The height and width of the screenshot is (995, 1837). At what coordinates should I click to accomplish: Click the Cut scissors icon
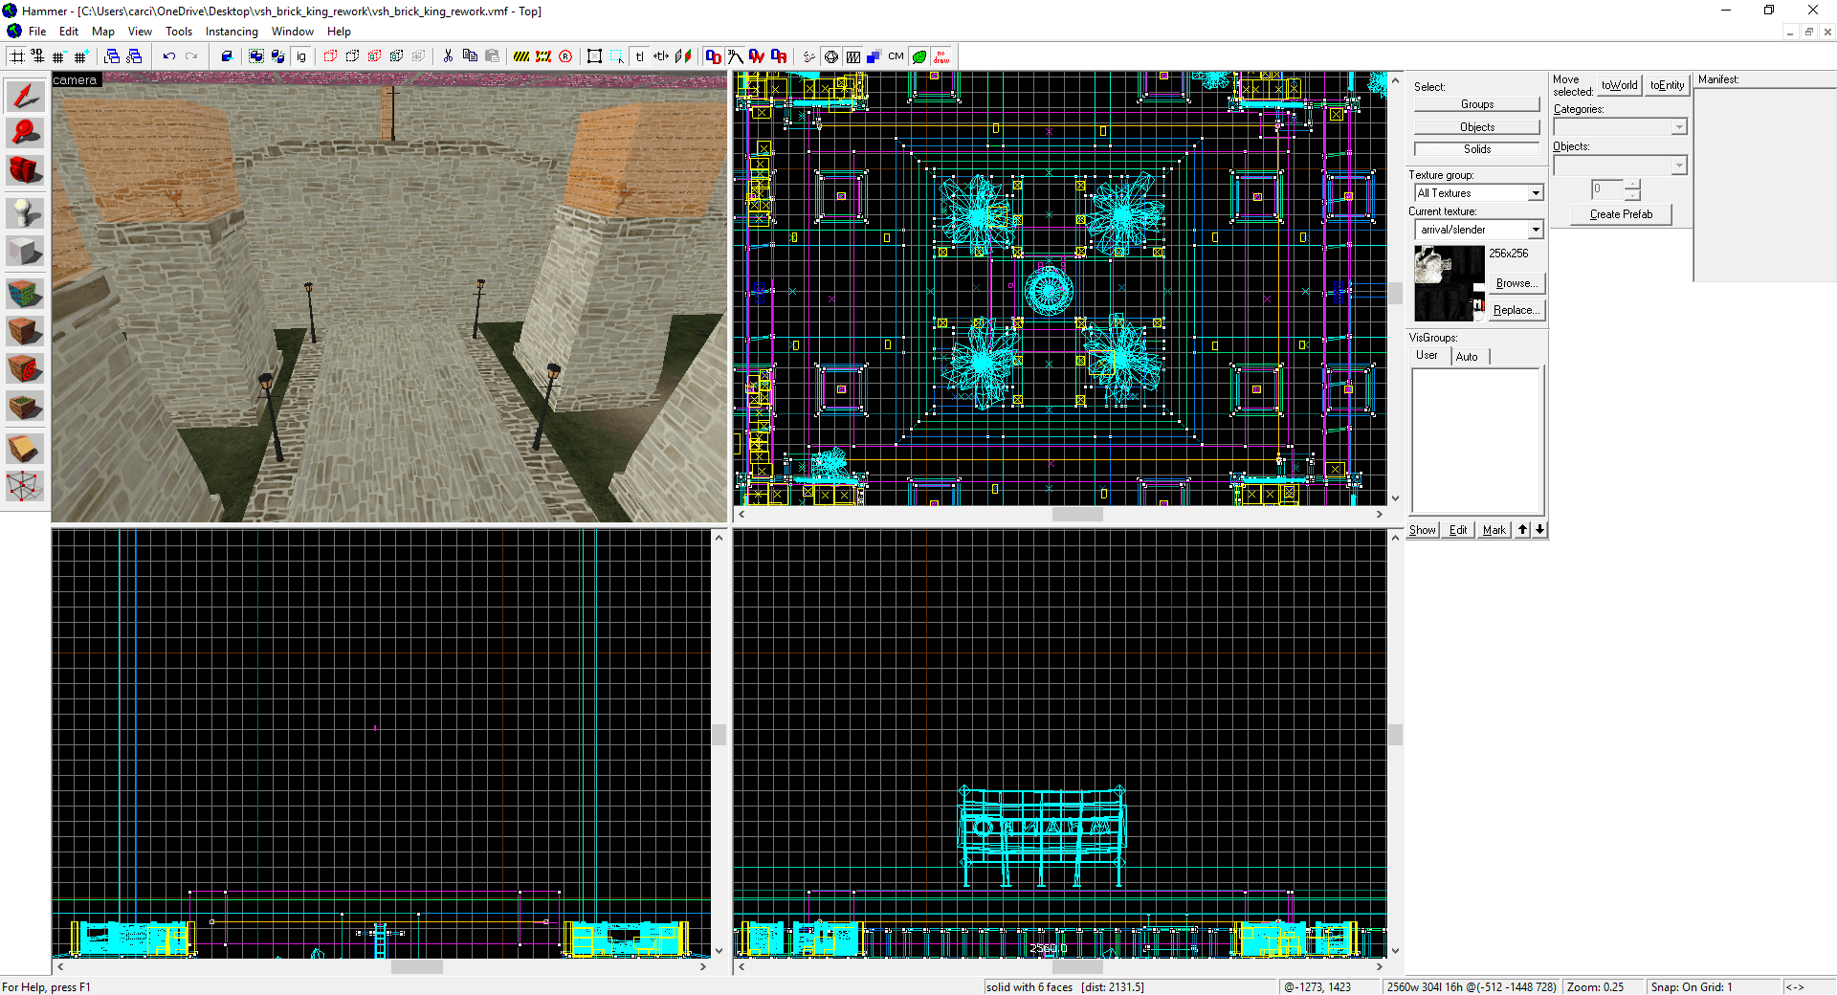pos(448,56)
